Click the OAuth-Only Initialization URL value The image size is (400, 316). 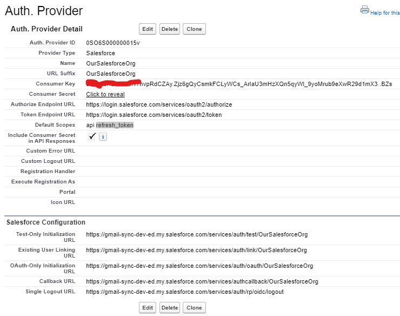pos(199,266)
